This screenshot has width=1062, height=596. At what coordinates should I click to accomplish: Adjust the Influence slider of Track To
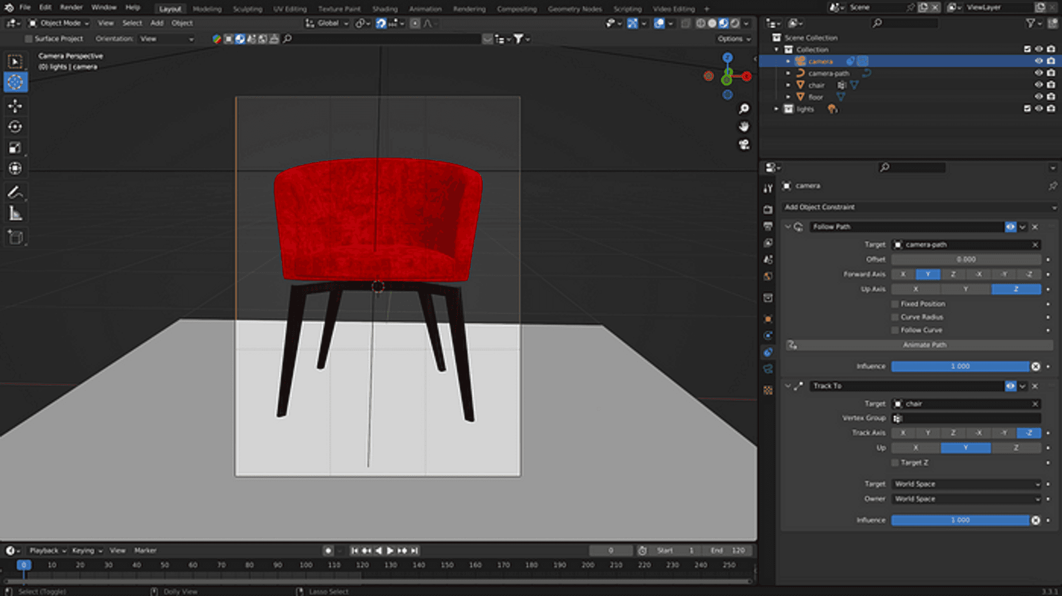(x=961, y=520)
